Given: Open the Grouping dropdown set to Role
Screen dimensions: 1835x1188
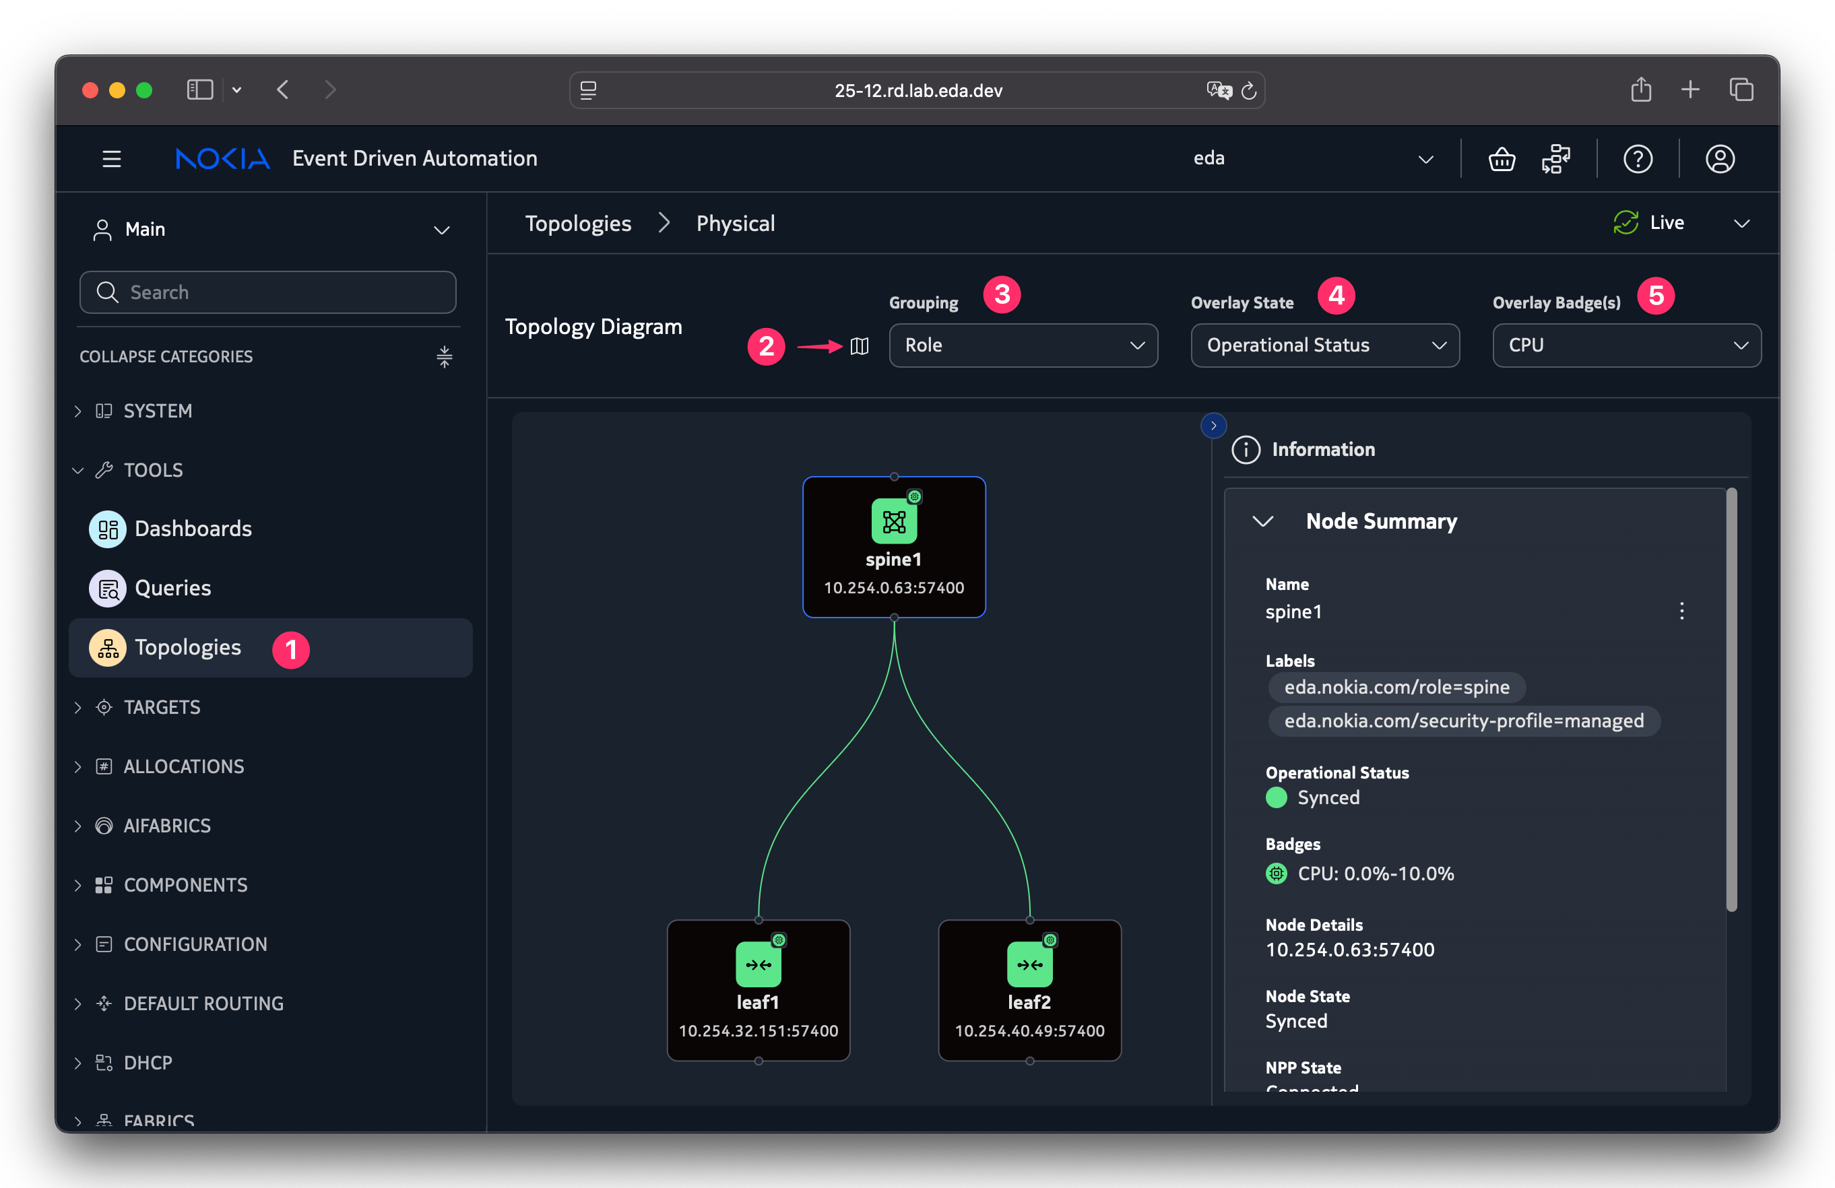Looking at the screenshot, I should [x=1023, y=345].
